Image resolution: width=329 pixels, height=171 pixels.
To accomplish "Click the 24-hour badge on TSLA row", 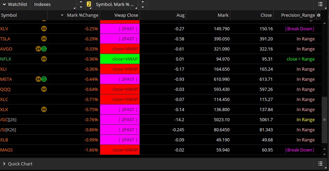I will tap(44, 39).
